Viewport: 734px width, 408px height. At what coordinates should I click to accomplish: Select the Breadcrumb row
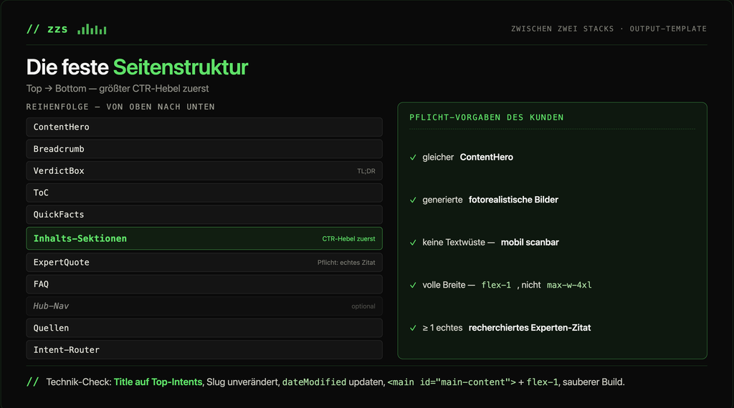[204, 149]
